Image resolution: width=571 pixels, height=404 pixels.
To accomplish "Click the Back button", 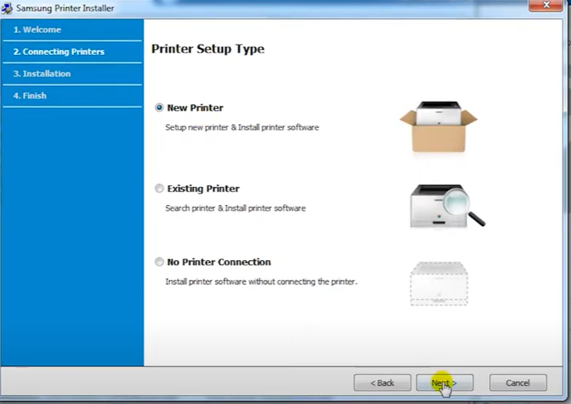I will (382, 383).
